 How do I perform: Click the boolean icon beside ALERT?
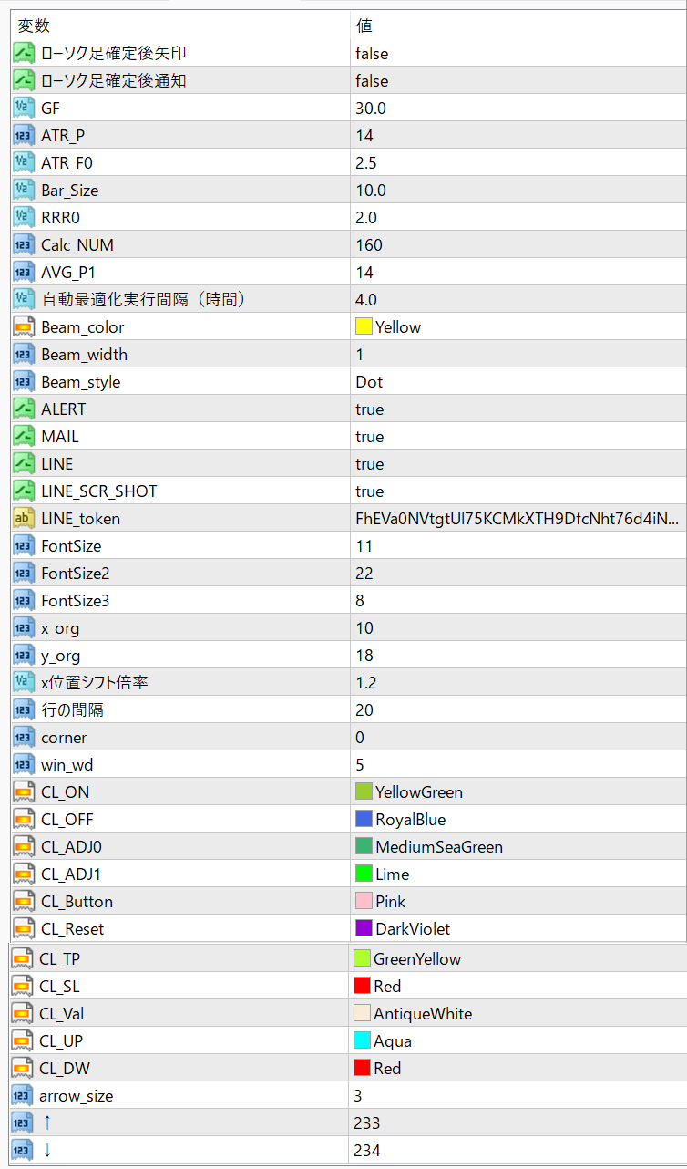[x=25, y=409]
